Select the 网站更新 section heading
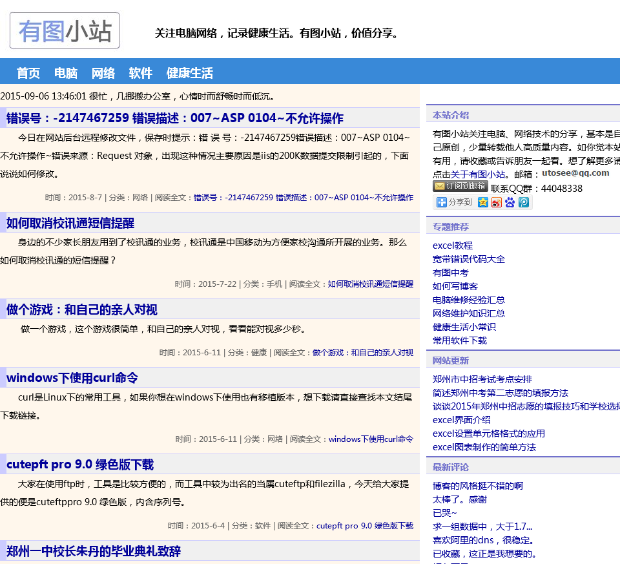Viewport: 620px width, 564px height. 451,360
